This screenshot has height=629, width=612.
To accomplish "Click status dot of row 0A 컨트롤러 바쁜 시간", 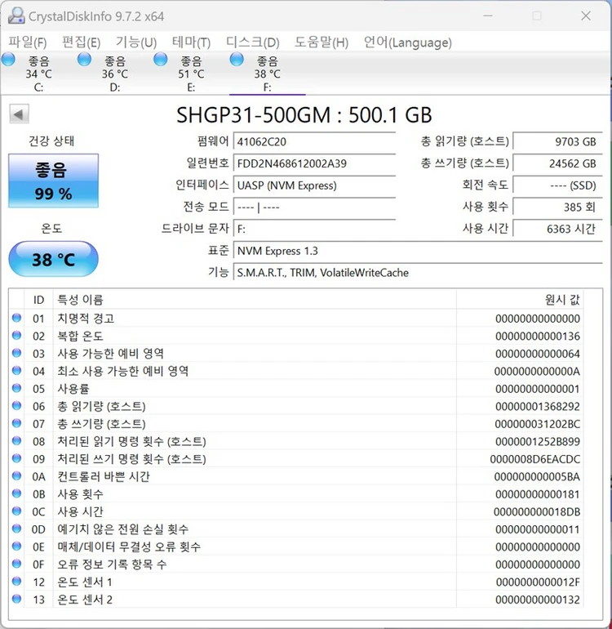I will (16, 475).
